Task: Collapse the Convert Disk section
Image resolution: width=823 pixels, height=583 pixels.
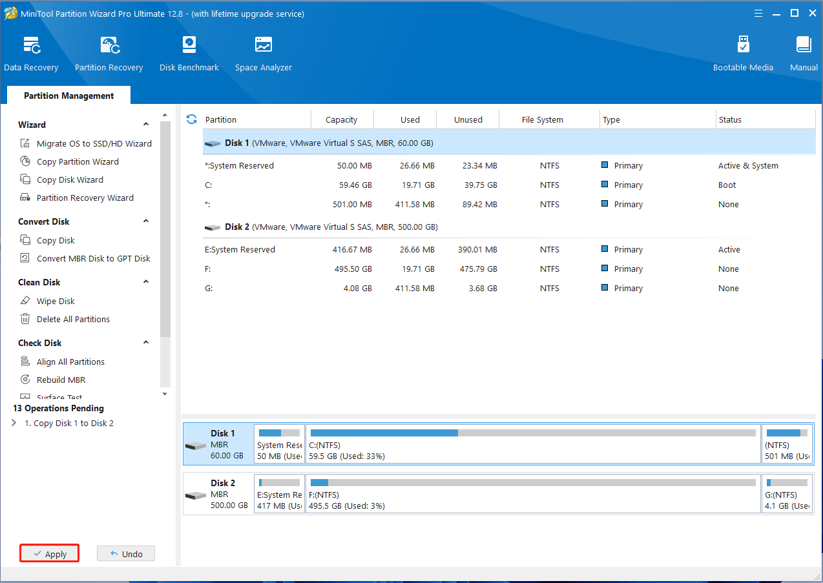Action: tap(146, 221)
